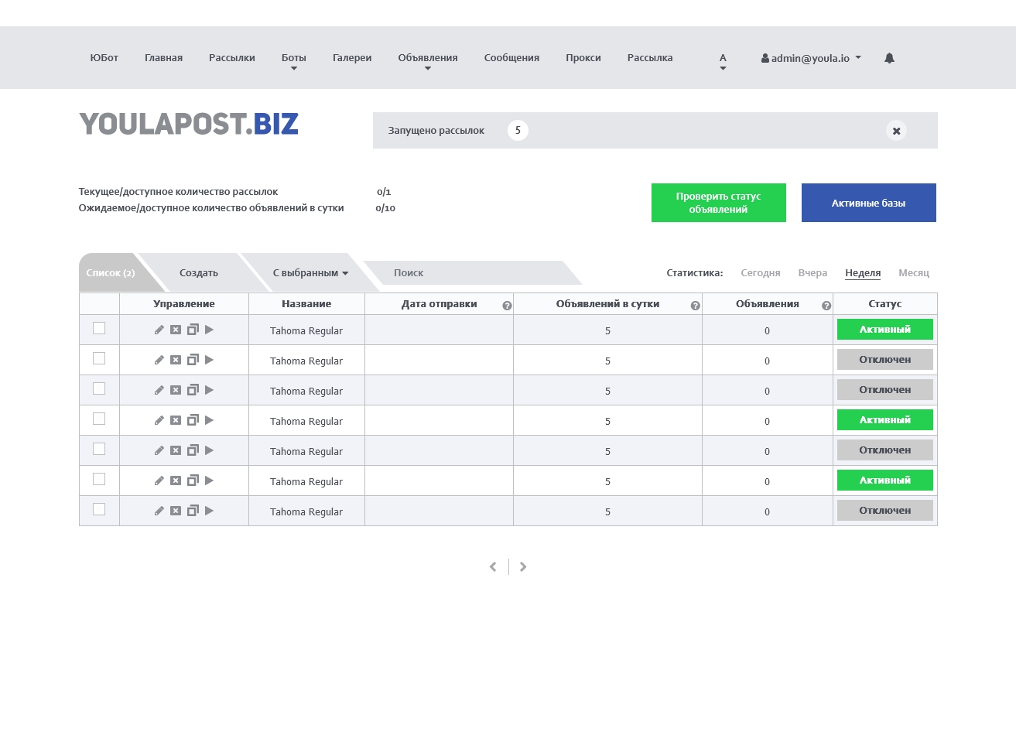Click the YOULAPOST.BIZ logo

click(x=189, y=124)
